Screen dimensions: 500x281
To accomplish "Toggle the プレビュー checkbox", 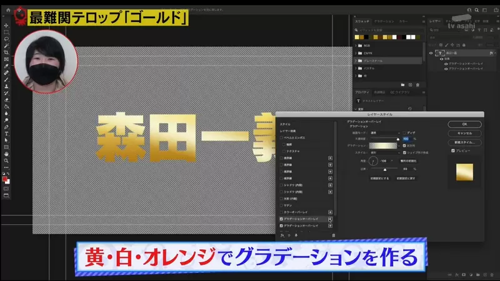I will 453,150.
